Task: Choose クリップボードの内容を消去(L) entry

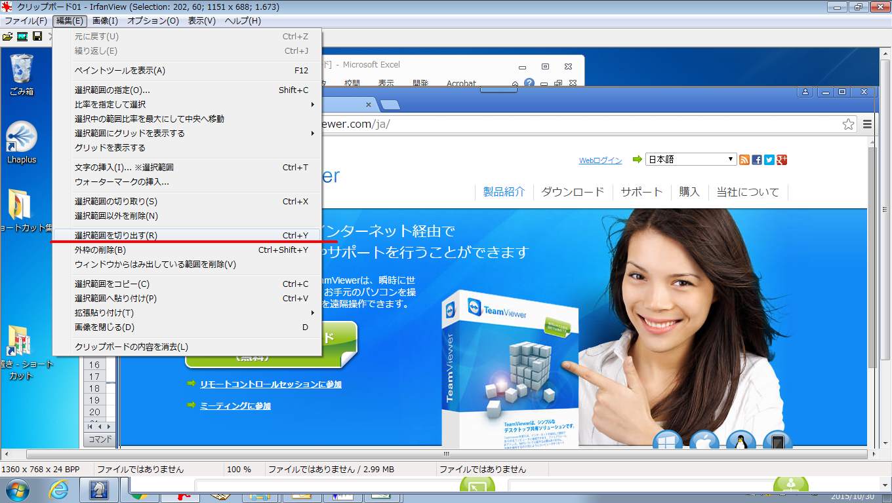Action: tap(187, 346)
